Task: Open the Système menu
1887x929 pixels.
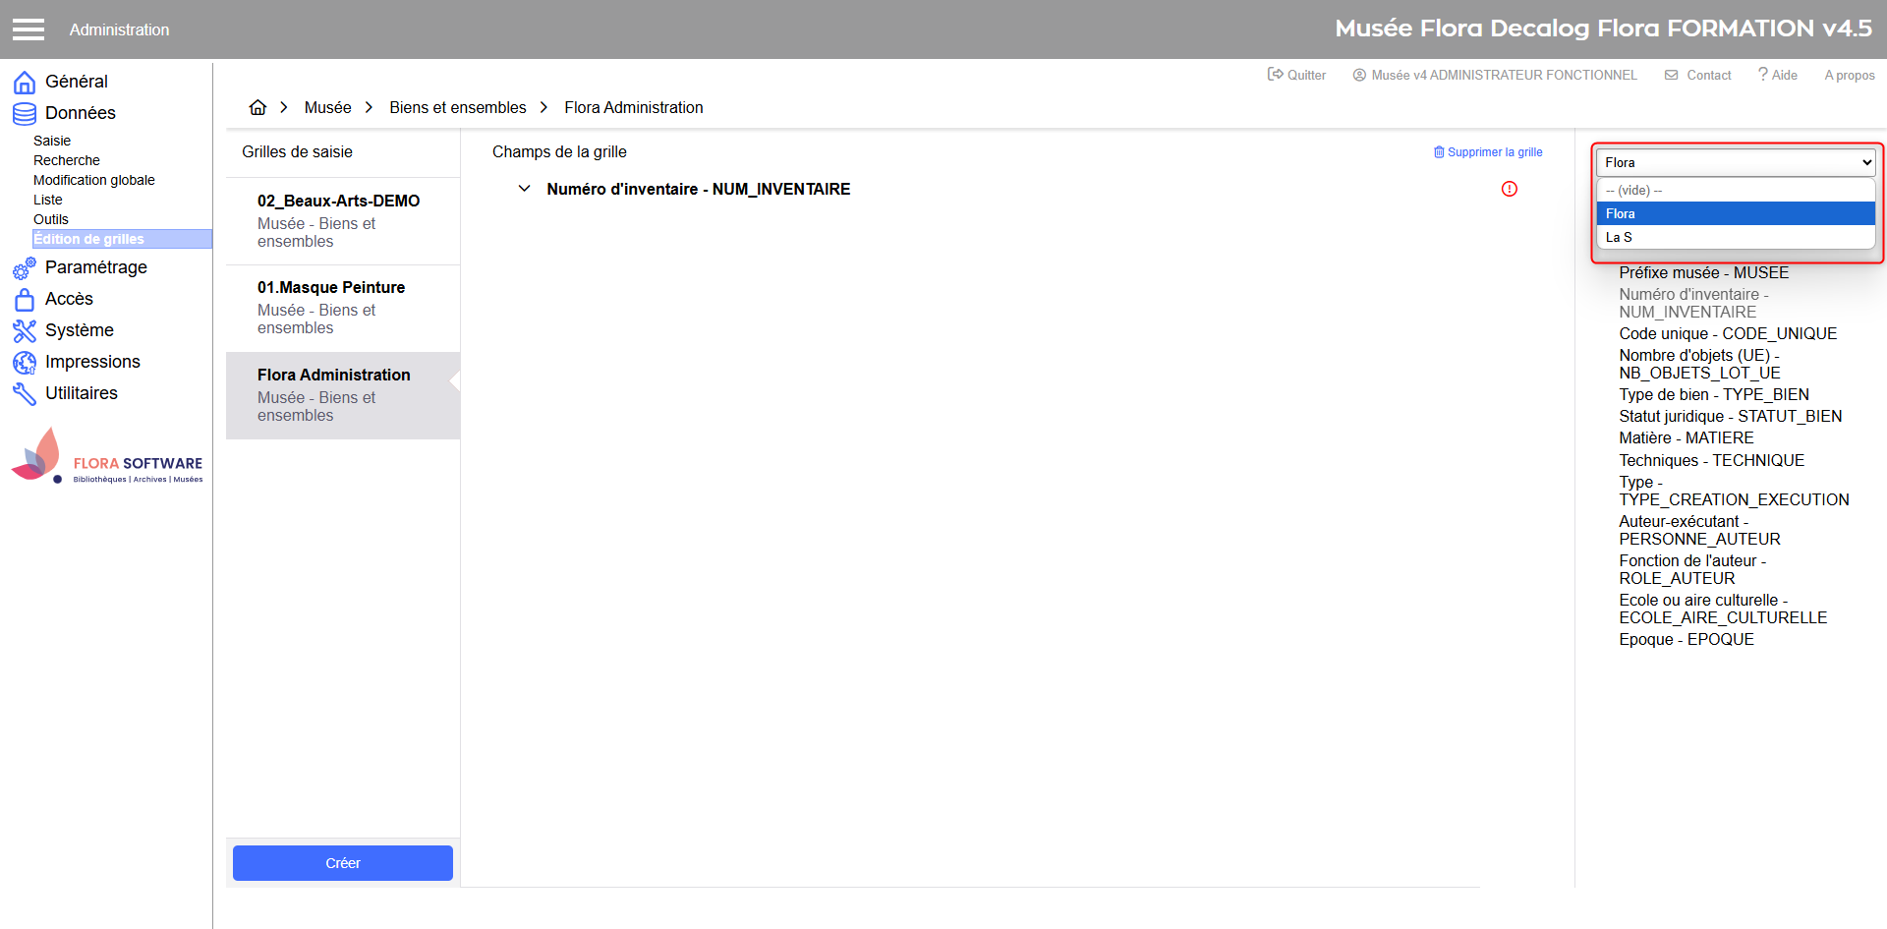Action: (x=80, y=330)
